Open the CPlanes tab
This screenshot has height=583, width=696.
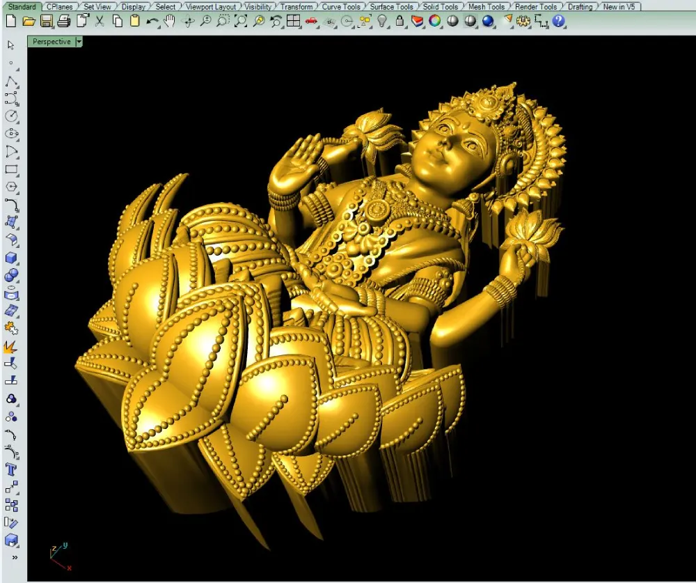59,7
